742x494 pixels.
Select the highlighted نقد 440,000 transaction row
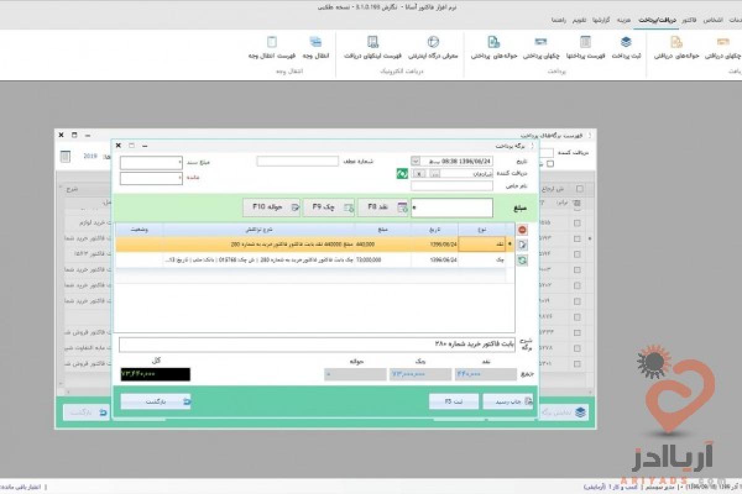315,245
